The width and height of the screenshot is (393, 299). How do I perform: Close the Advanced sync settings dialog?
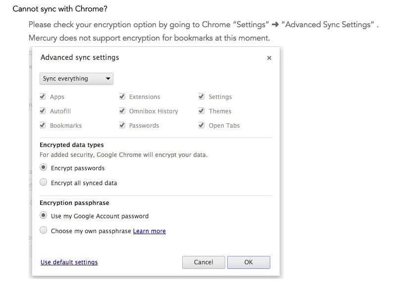[269, 58]
